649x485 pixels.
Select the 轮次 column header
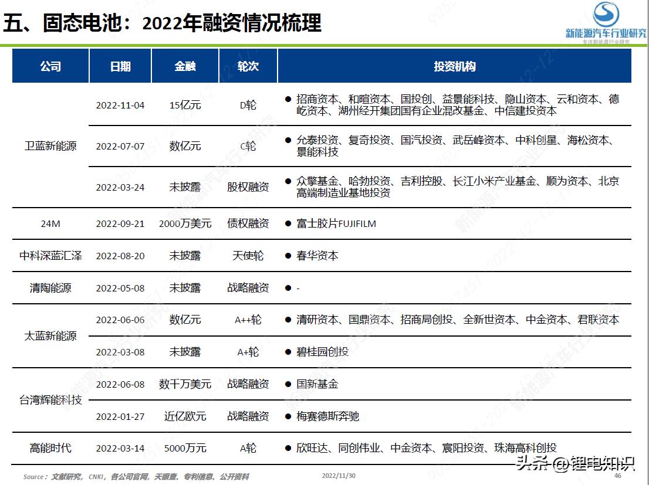248,66
